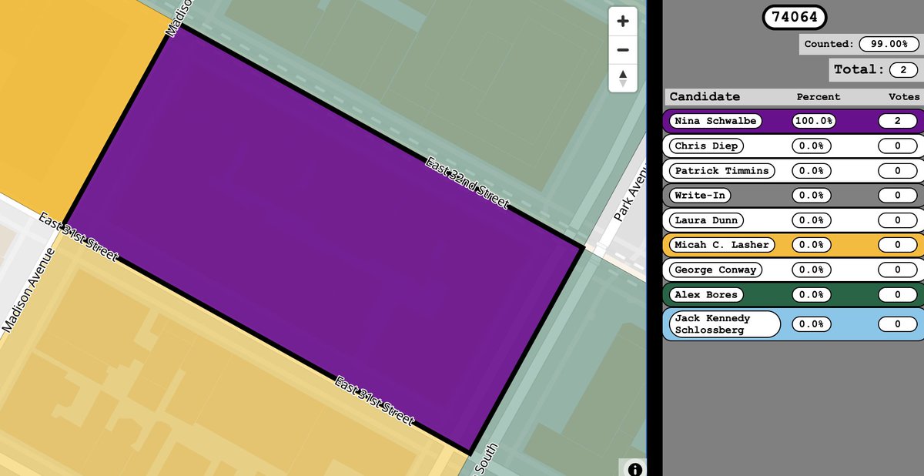Select the Nina Schwalbe candidate name
924x476 pixels.
click(715, 121)
